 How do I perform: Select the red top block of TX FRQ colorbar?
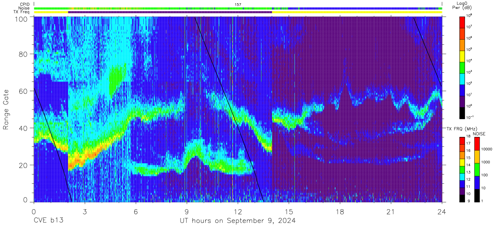pos(462,141)
